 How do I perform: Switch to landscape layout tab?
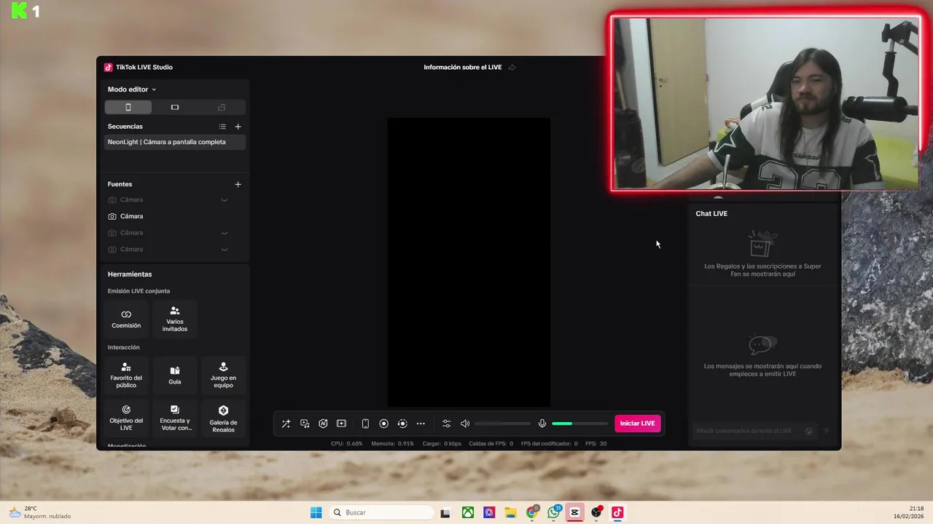click(x=175, y=107)
